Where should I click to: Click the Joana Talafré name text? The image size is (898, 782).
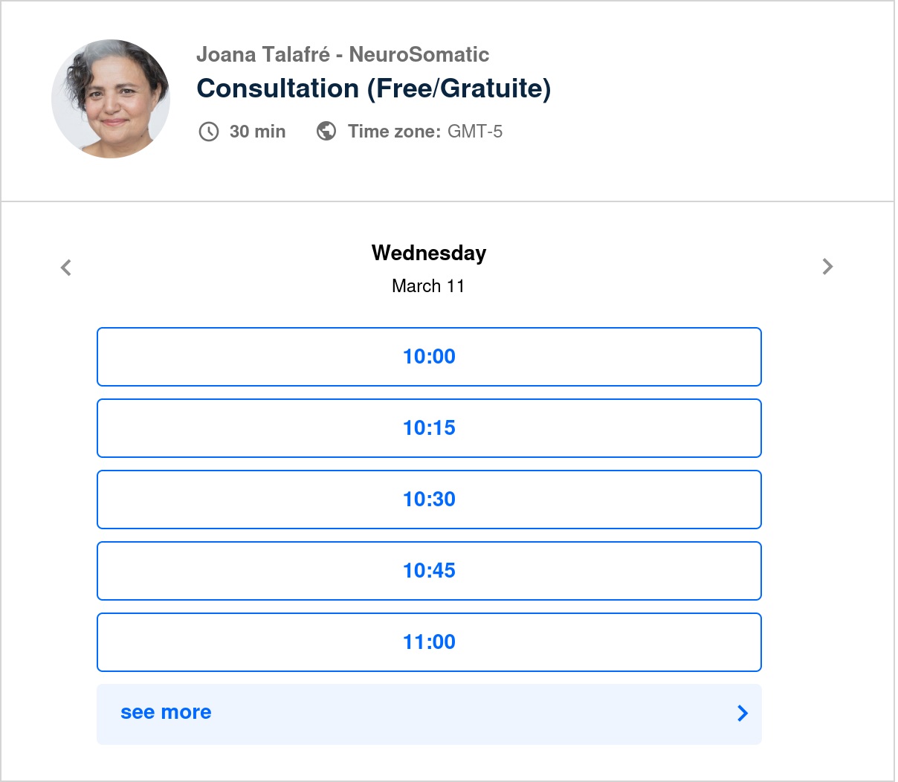click(x=263, y=54)
